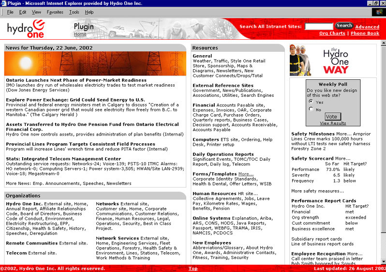This screenshot has width=386, height=272.
Task: Click the Hydro One logo
Action: click(x=26, y=29)
